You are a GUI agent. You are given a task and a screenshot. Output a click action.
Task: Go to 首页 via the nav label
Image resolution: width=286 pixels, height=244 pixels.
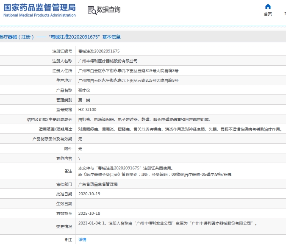tap(268, 14)
